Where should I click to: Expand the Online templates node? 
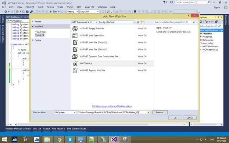click(x=33, y=40)
